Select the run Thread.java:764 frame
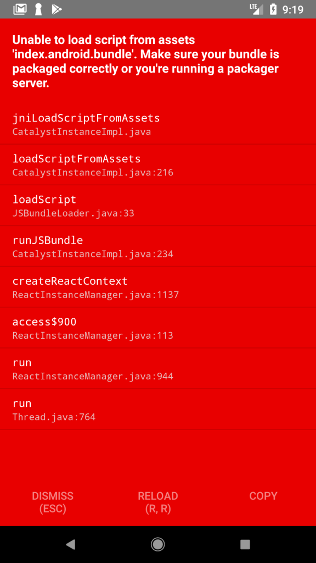Screen dimensions: 316x563 (158, 409)
